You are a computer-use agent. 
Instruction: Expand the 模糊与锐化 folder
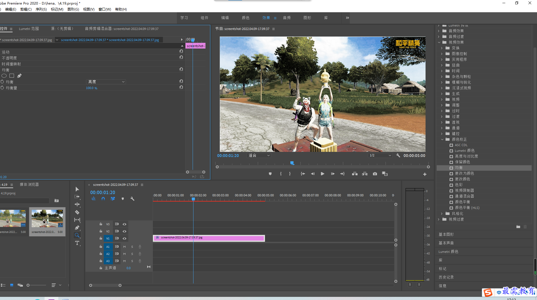point(442,82)
